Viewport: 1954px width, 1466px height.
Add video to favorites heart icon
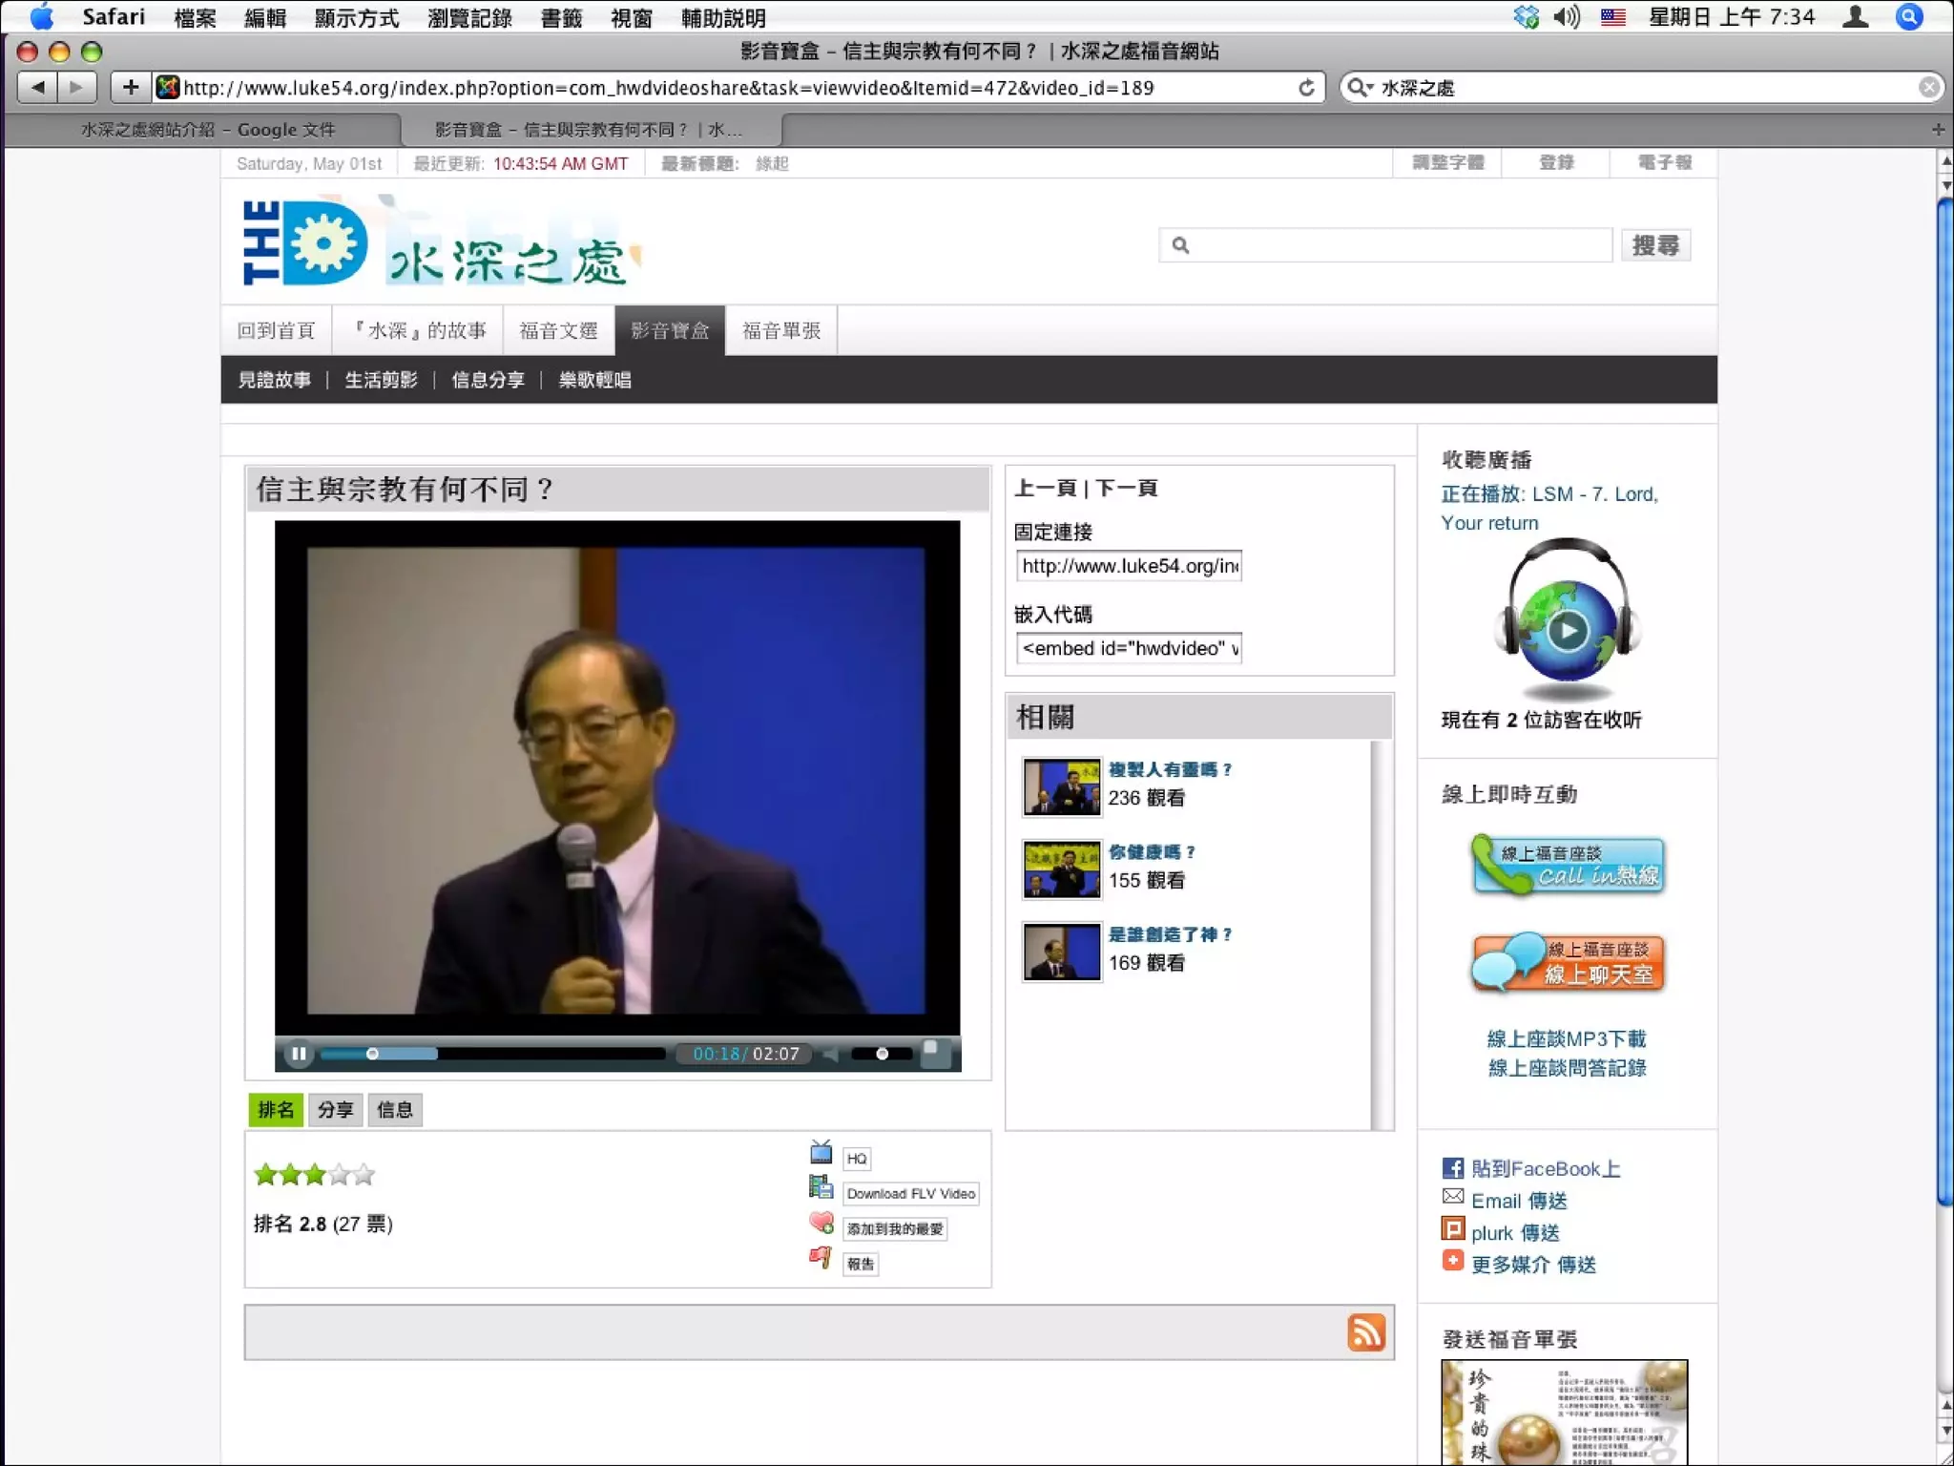click(821, 1225)
